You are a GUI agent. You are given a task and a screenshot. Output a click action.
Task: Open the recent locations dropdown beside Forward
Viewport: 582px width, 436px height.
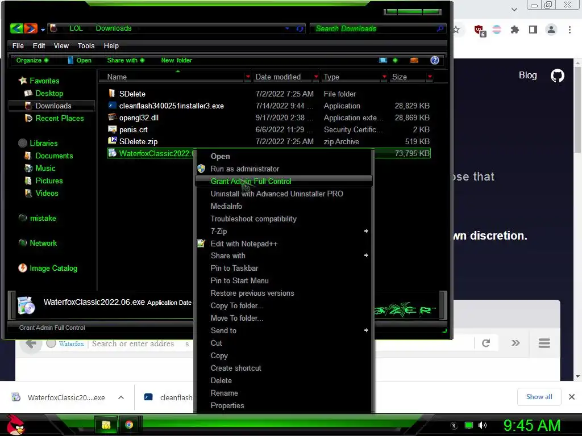click(43, 29)
